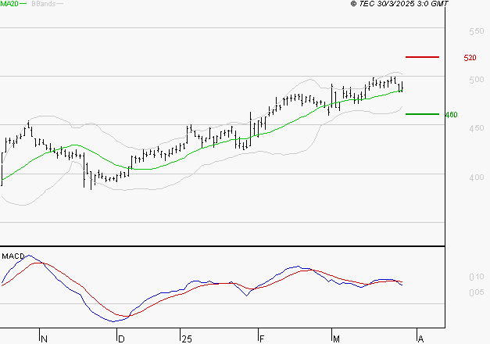Click the 550 price axis label
The width and height of the screenshot is (490, 344).
click(x=477, y=31)
